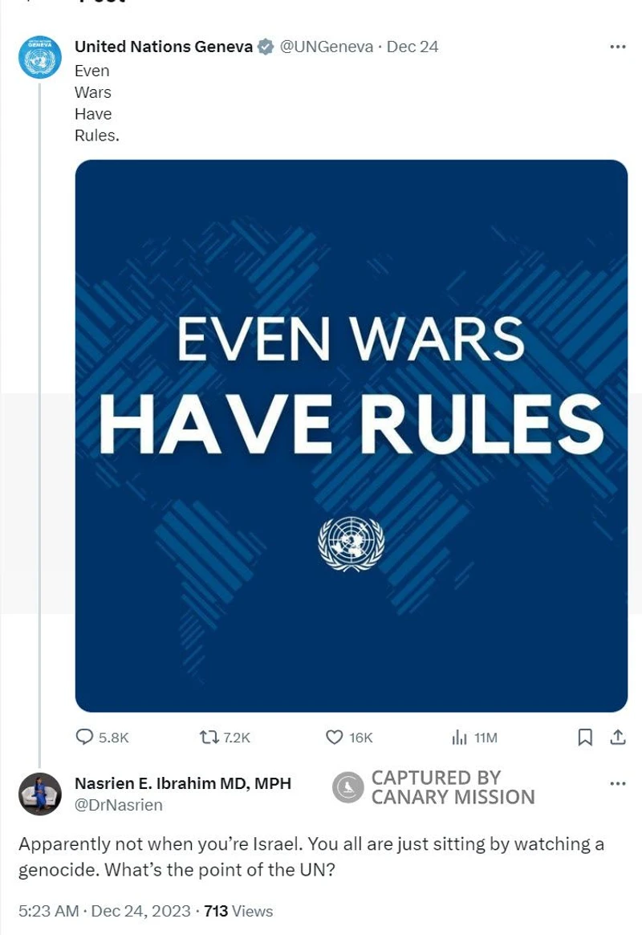
Task: Click the UN Geneva profile avatar
Action: point(39,58)
